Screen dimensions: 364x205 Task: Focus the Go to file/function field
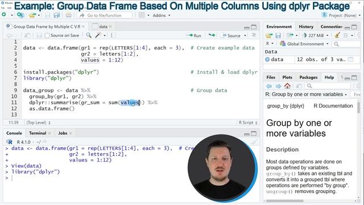click(105, 15)
